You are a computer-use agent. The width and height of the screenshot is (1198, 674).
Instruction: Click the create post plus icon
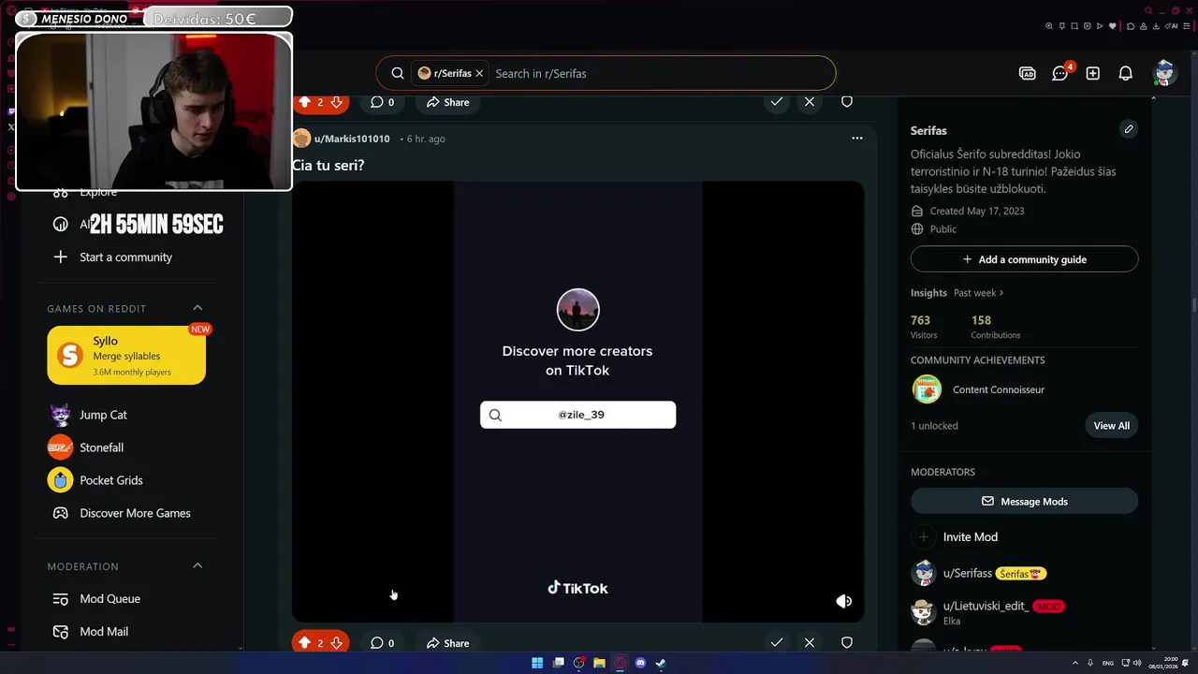1093,73
